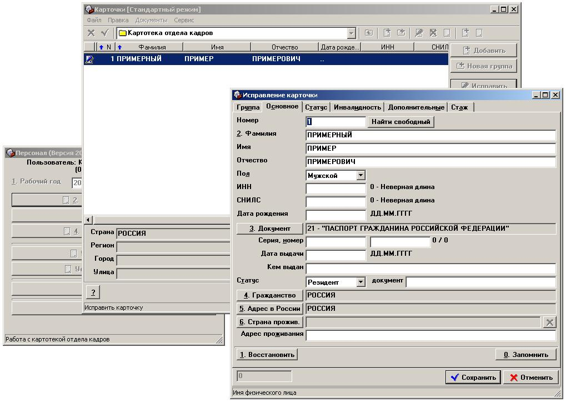This screenshot has width=566, height=402.
Task: Click the question mark help button
Action: click(93, 292)
